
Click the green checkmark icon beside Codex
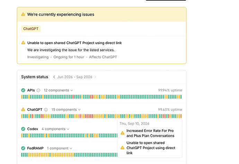tap(23, 129)
